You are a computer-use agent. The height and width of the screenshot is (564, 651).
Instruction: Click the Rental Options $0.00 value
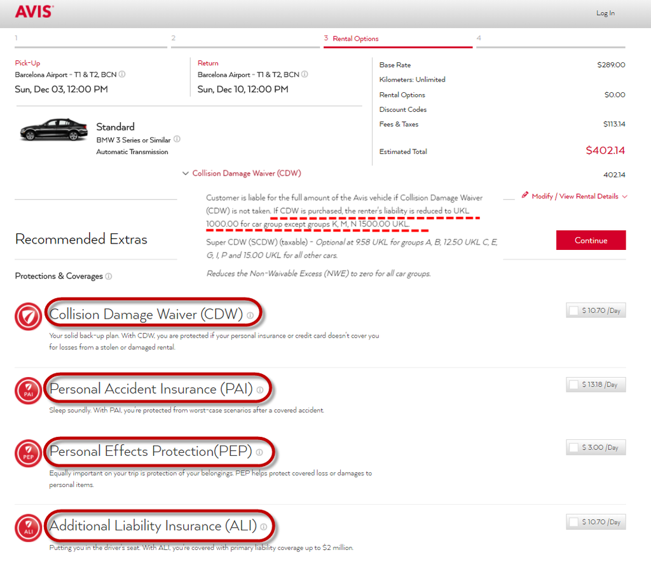[615, 95]
